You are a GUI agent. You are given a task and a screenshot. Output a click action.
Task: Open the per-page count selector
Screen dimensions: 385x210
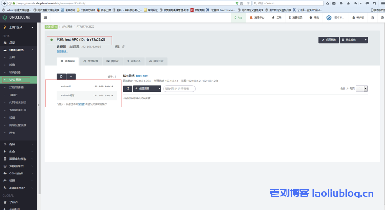pyautogui.click(x=362, y=89)
